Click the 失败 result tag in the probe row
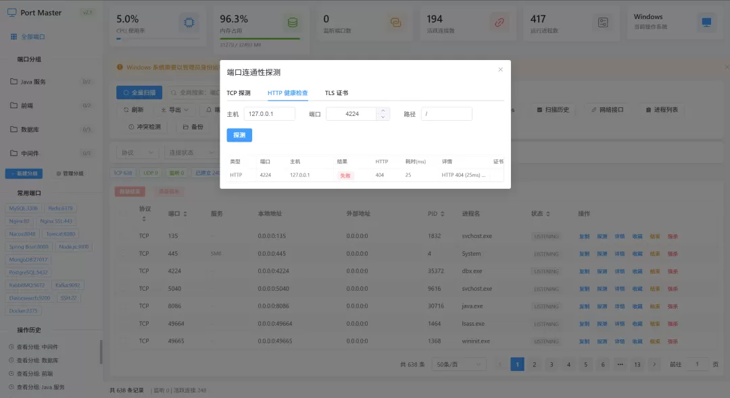The height and width of the screenshot is (398, 730). click(x=345, y=175)
